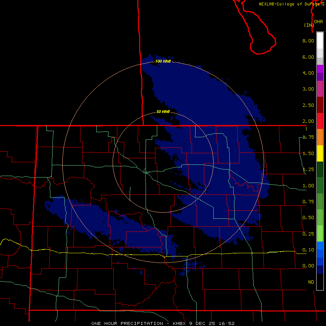Image resolution: width=326 pixels, height=326 pixels.
Task: Click the bright red legend swatch below 2.00
Action: point(320,121)
